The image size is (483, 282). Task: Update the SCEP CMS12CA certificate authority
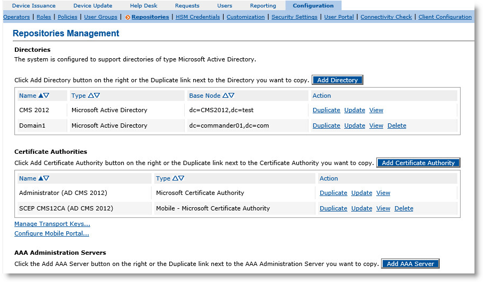tap(361, 208)
